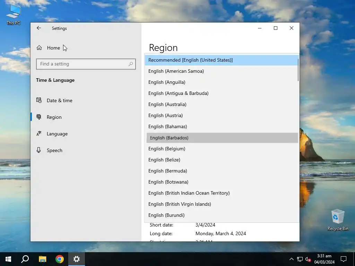The height and width of the screenshot is (266, 355).
Task: Click the Speech microphone icon
Action: click(x=39, y=150)
